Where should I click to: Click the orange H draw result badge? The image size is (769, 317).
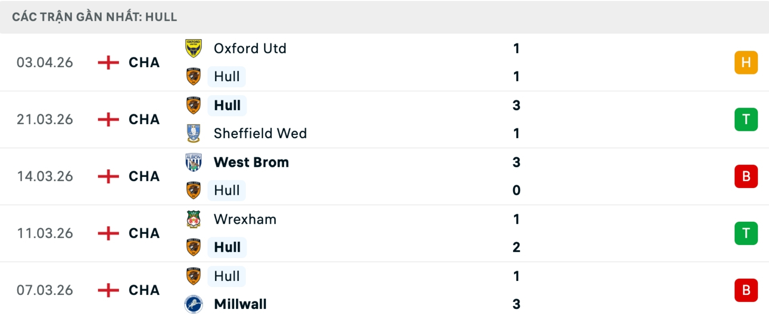tap(746, 62)
